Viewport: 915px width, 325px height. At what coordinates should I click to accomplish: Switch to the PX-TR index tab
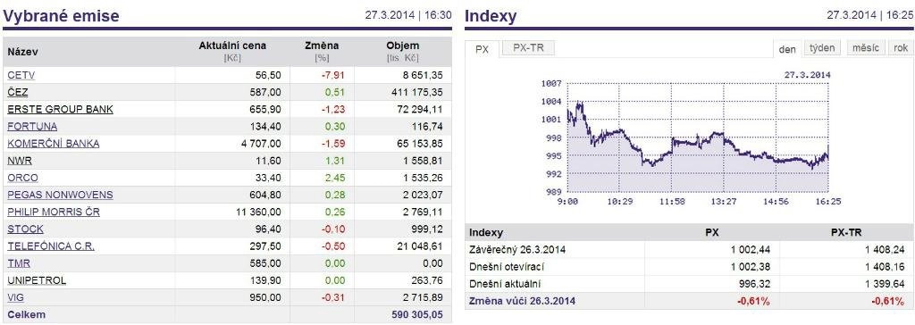[x=528, y=48]
